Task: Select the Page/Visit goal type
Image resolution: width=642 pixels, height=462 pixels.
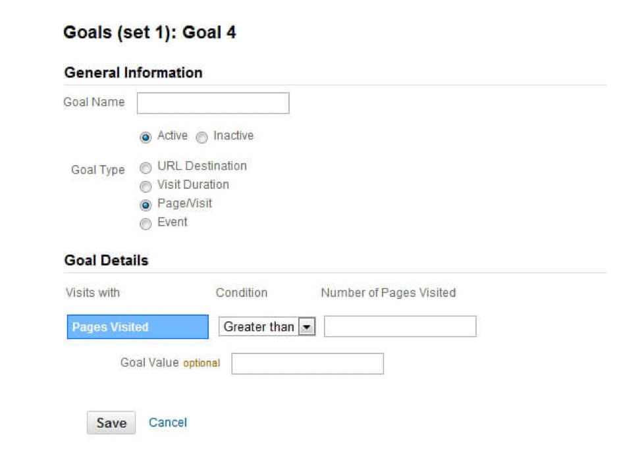Action: click(x=146, y=205)
